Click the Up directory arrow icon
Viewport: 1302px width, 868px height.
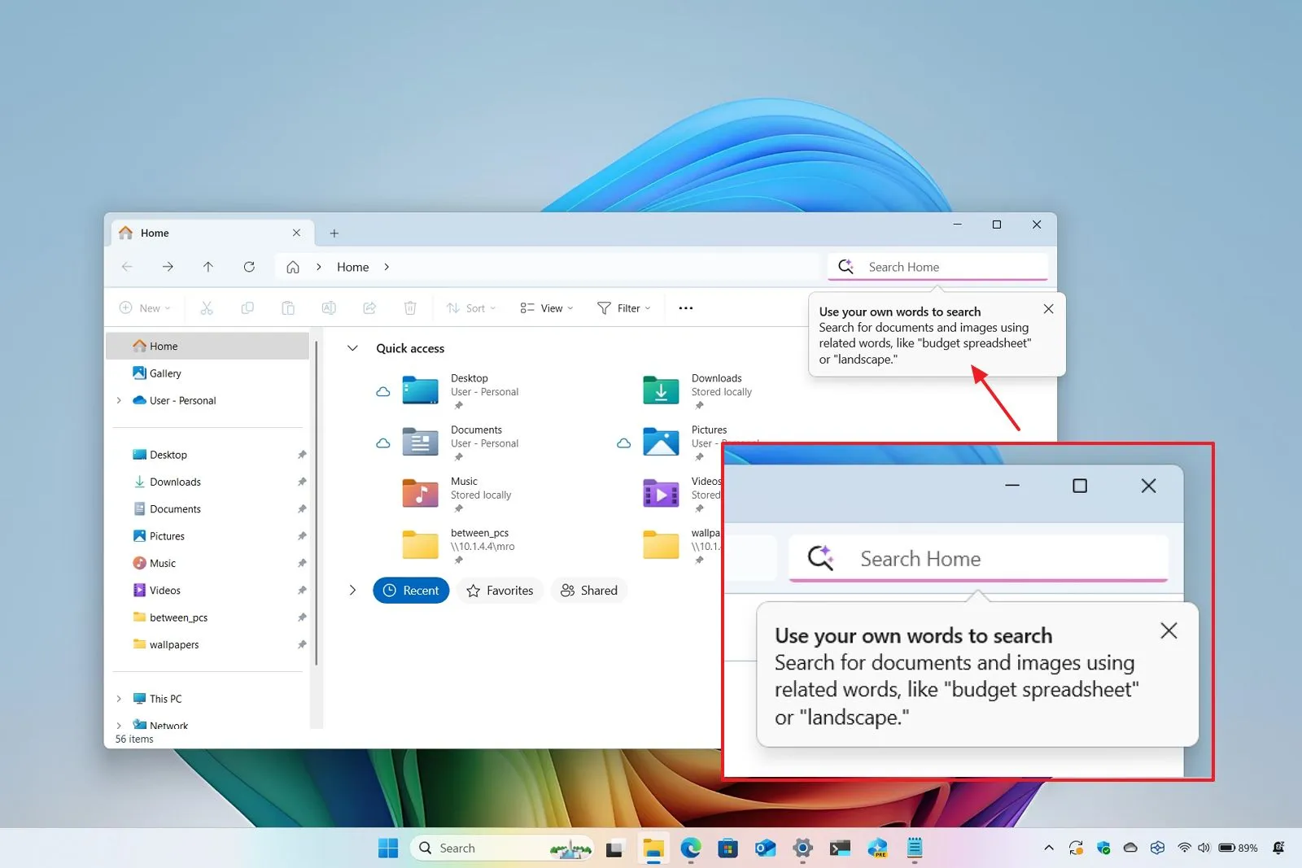click(208, 267)
